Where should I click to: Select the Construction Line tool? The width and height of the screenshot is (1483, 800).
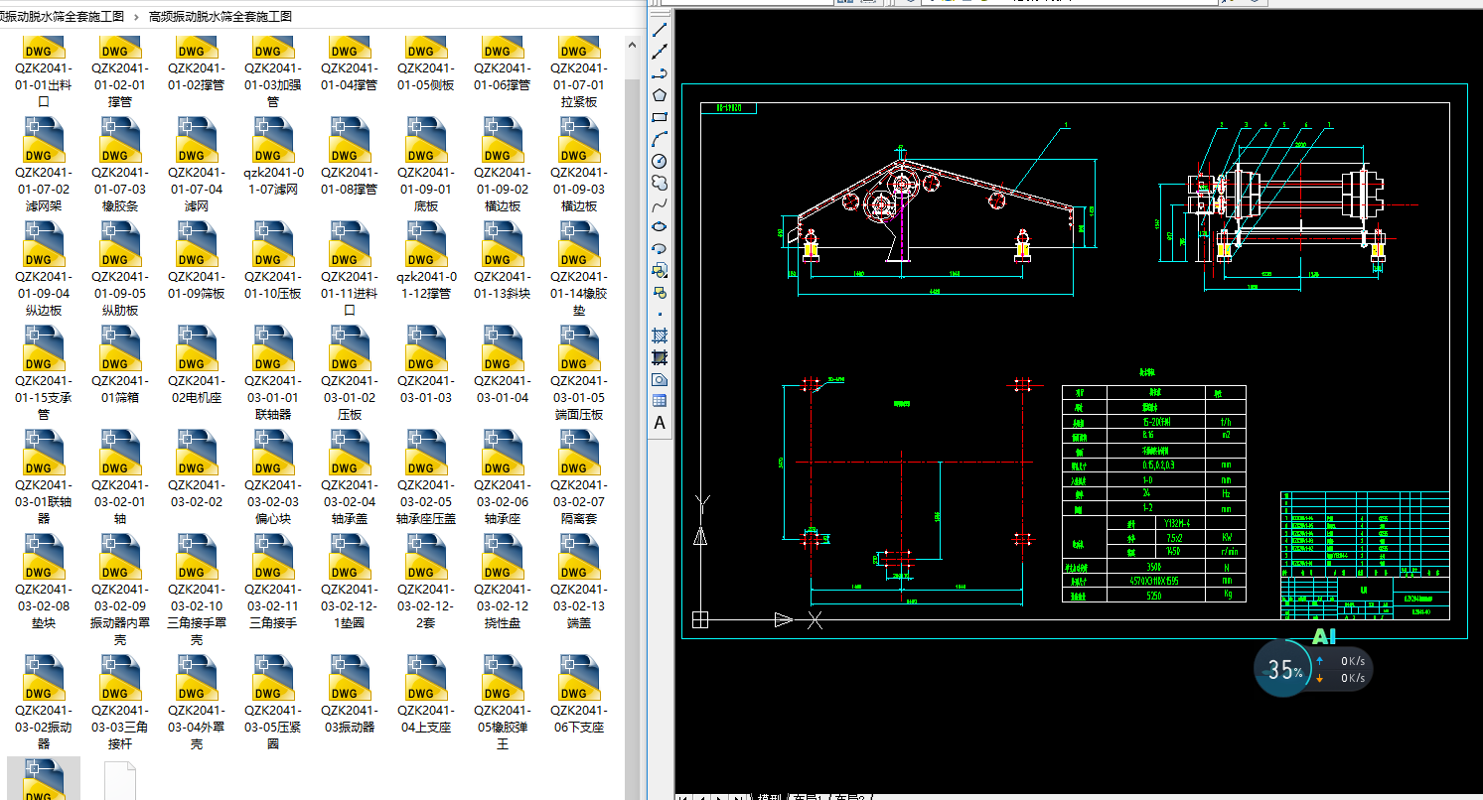click(659, 52)
